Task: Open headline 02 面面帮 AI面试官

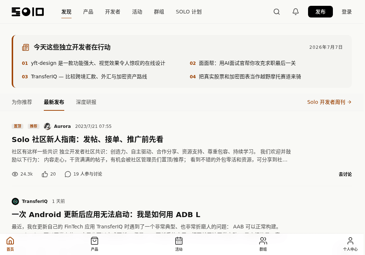Action: point(243,63)
